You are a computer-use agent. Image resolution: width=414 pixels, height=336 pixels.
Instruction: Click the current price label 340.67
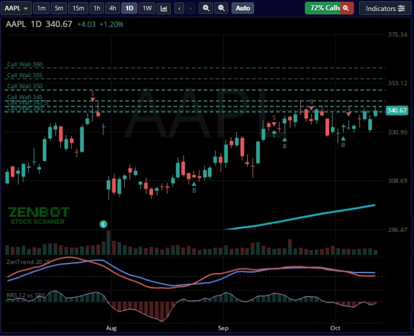(397, 110)
